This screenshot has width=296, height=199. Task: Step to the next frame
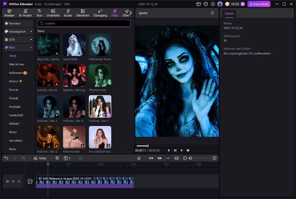pyautogui.click(x=182, y=150)
